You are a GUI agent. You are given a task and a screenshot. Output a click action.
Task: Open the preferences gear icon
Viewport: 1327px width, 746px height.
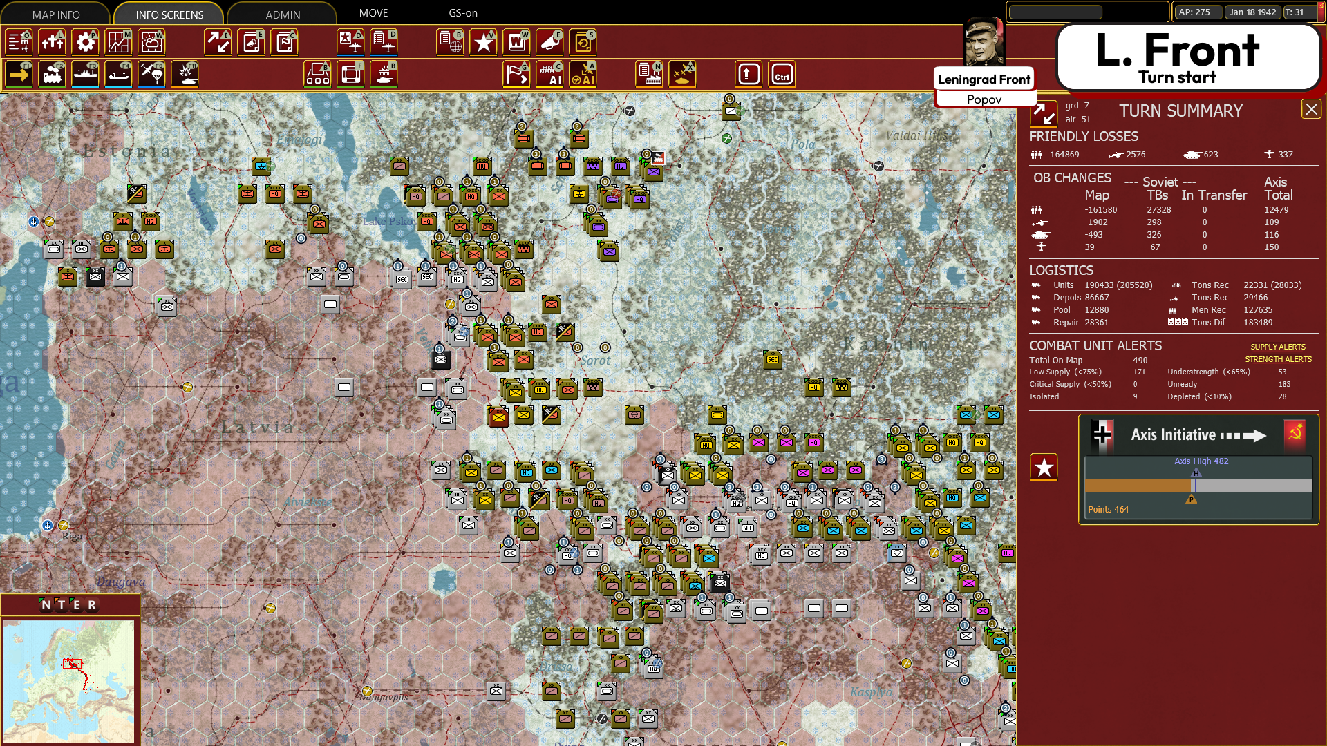pyautogui.click(x=86, y=43)
